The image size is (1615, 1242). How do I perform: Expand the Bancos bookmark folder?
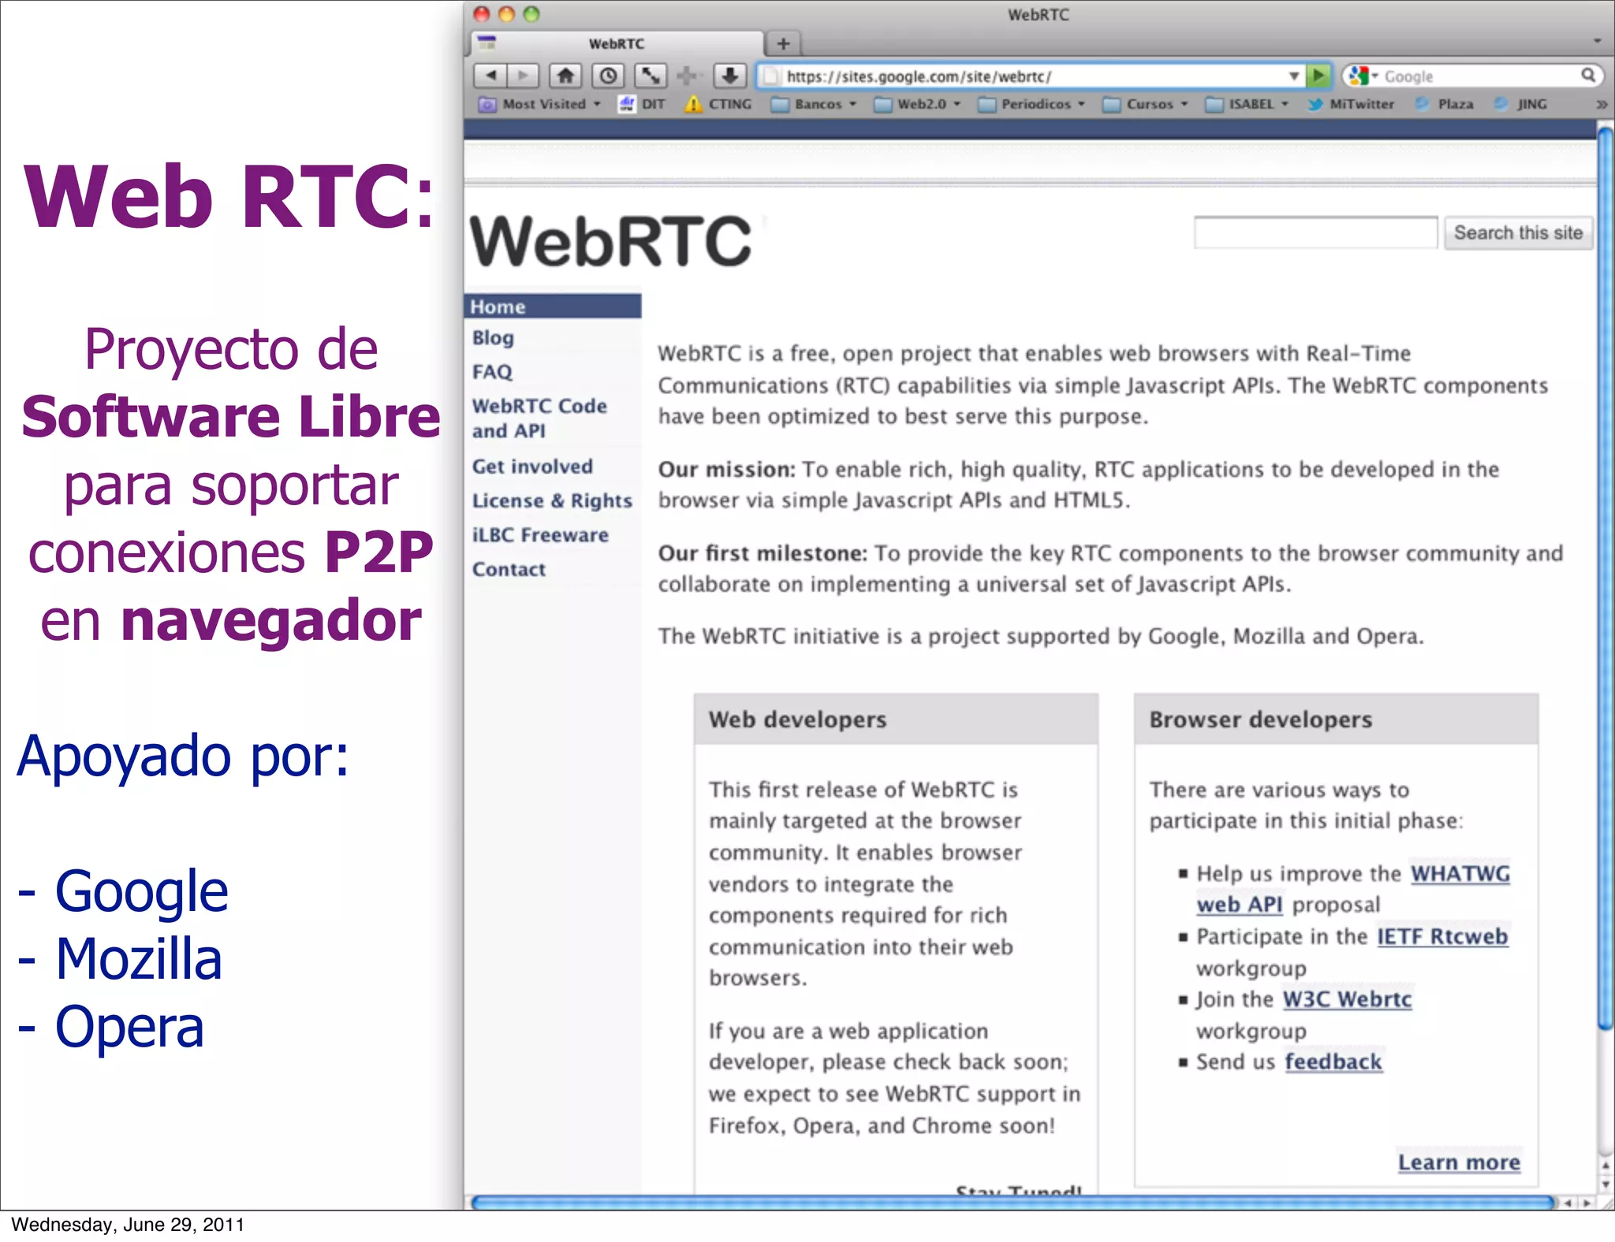click(x=814, y=104)
